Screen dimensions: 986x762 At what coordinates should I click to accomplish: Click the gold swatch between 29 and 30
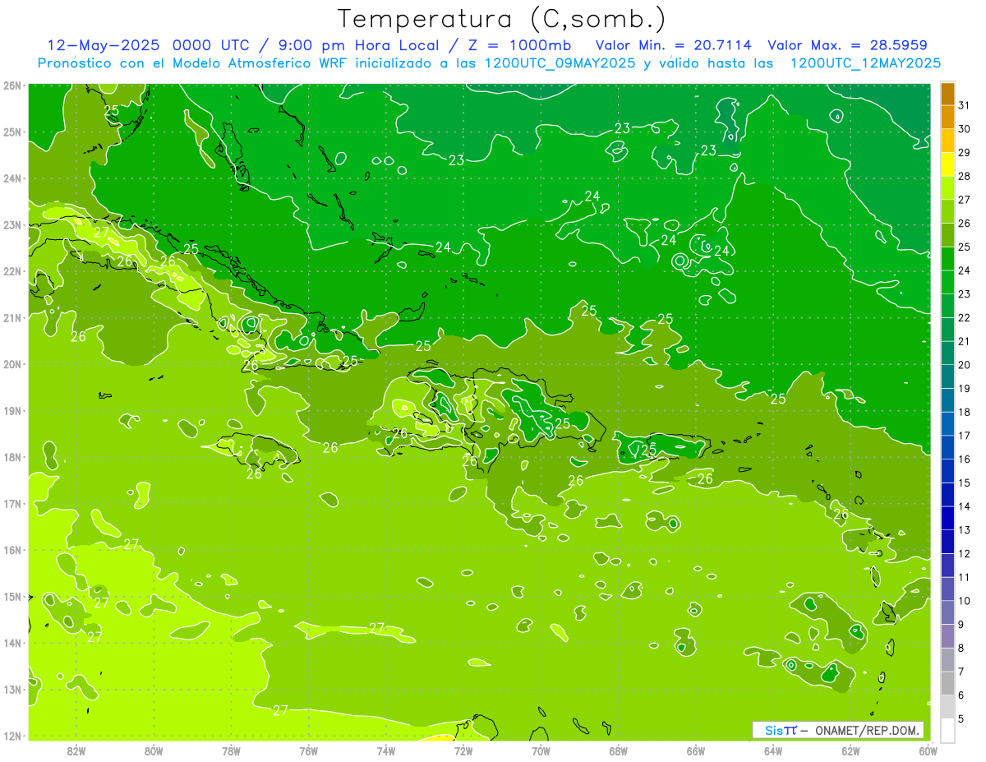(x=947, y=141)
